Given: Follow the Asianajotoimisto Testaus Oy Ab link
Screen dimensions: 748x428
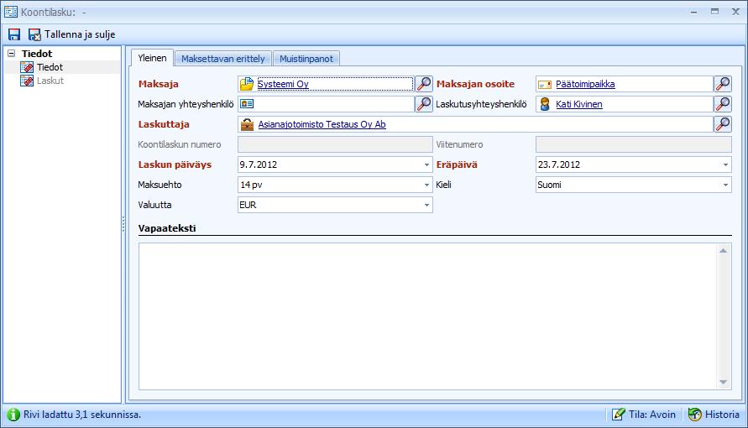Looking at the screenshot, I should [322, 124].
